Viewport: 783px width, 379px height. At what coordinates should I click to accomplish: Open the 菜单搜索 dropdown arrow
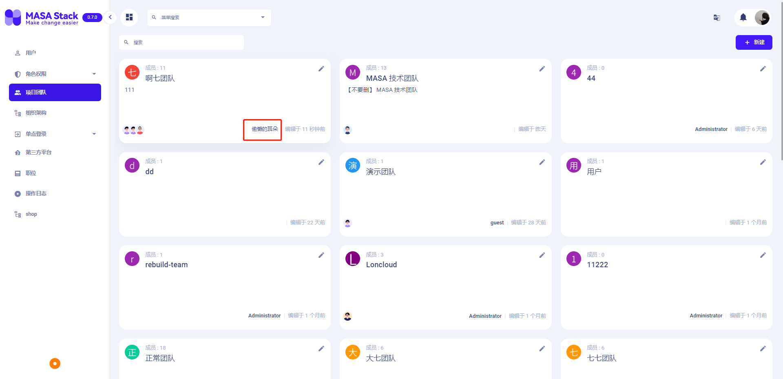point(263,17)
